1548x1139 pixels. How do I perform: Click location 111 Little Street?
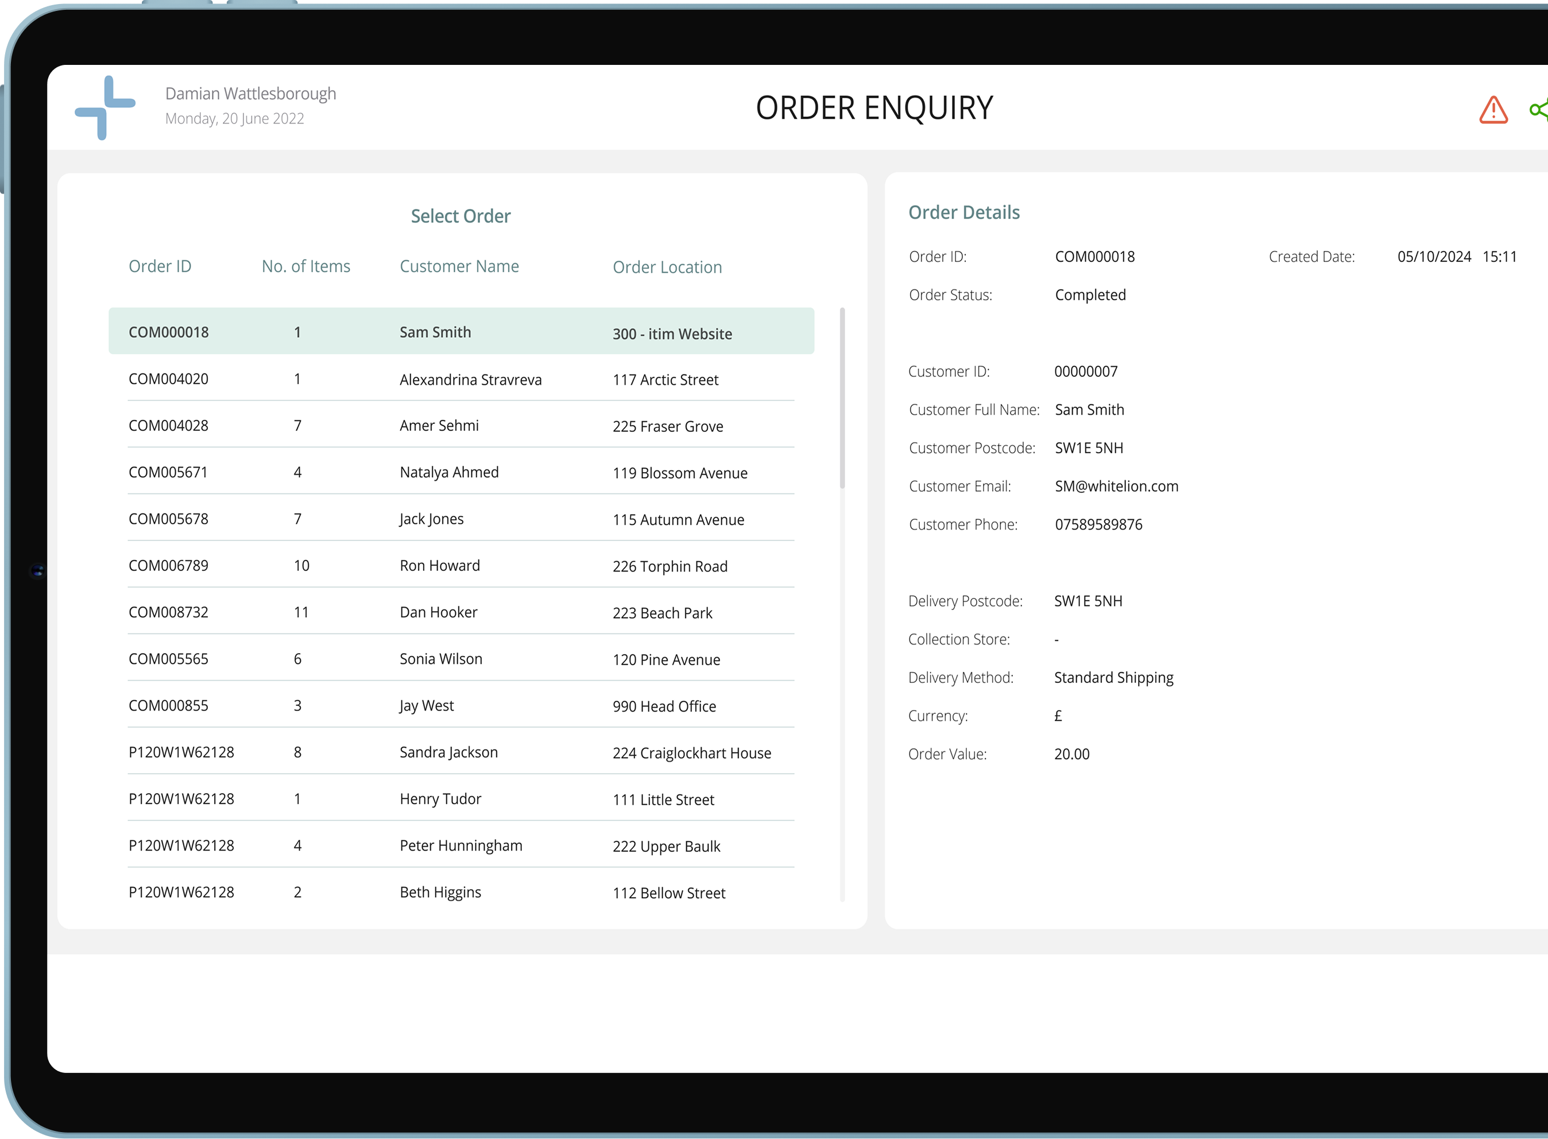663,800
